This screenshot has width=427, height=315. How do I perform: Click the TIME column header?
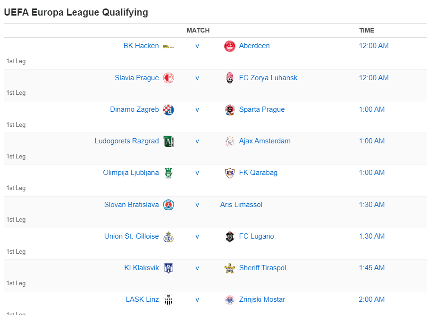point(367,30)
